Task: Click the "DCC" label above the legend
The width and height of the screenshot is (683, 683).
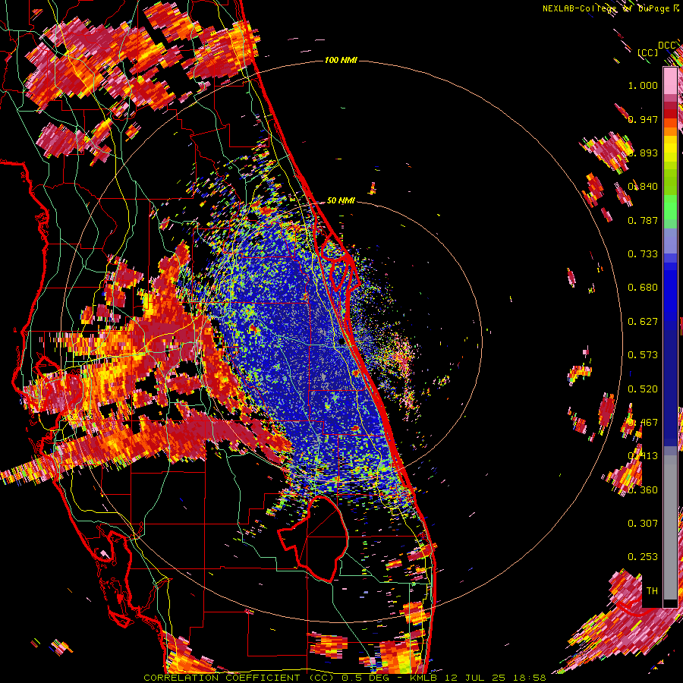Action: [x=667, y=46]
